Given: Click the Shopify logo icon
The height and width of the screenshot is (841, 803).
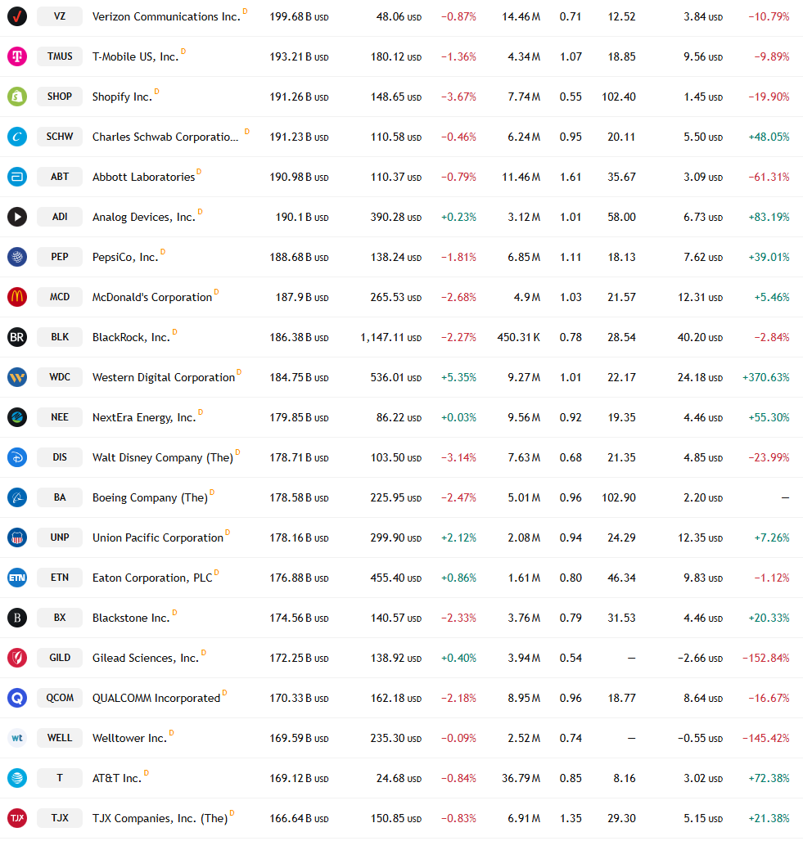Looking at the screenshot, I should tap(17, 97).
